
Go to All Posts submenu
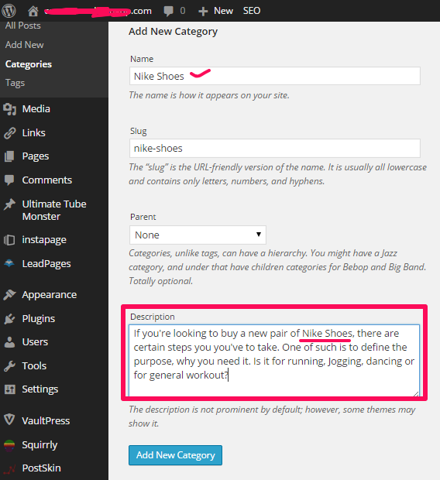coord(23,26)
